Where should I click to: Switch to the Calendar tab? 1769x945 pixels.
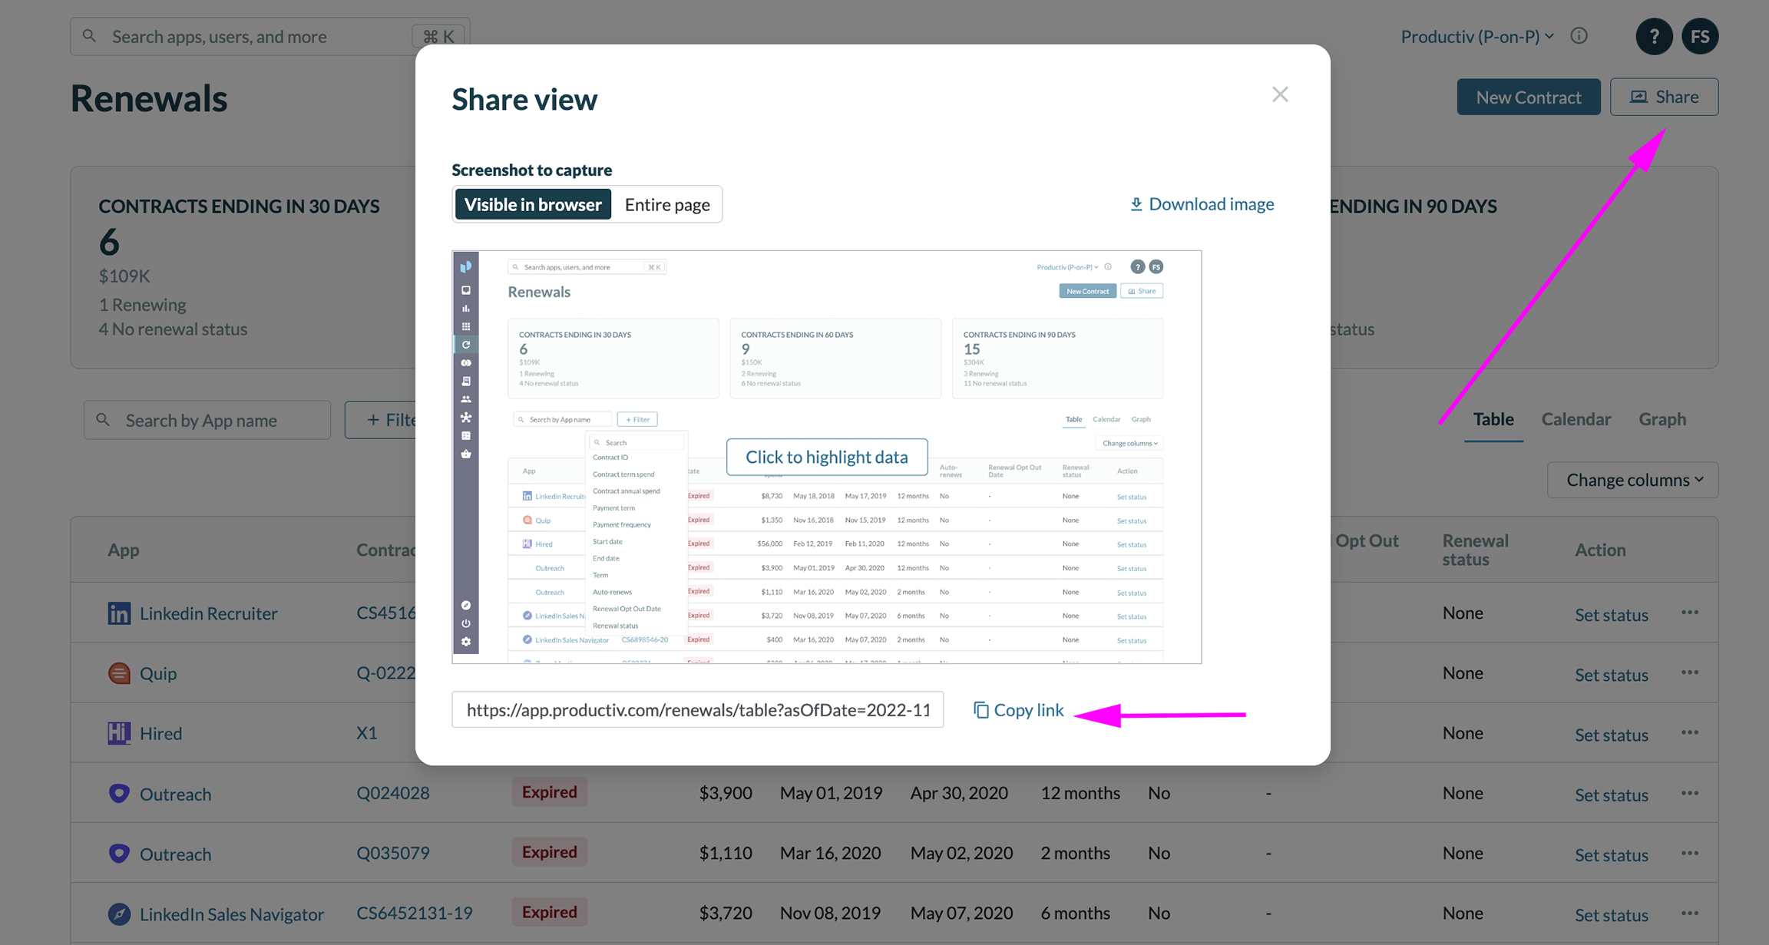tap(1576, 419)
